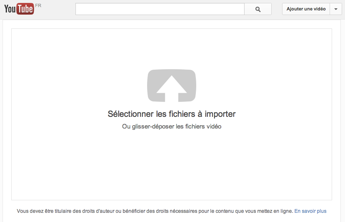Click the copyright notice about droits d'auteur
345x222 pixels.
point(155,211)
